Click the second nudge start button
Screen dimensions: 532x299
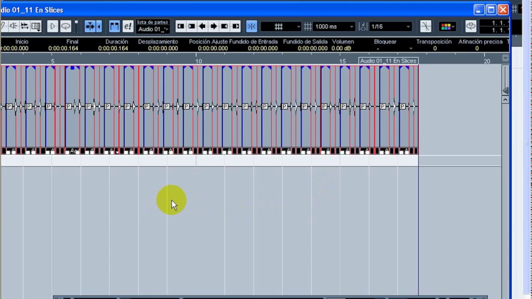192,26
